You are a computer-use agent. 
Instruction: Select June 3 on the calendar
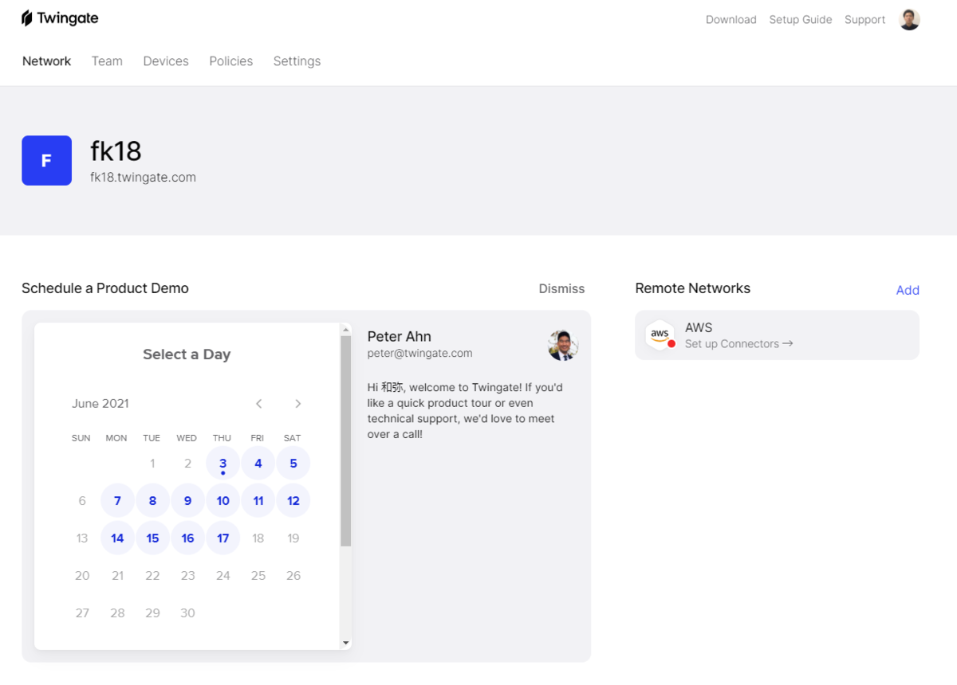click(223, 464)
